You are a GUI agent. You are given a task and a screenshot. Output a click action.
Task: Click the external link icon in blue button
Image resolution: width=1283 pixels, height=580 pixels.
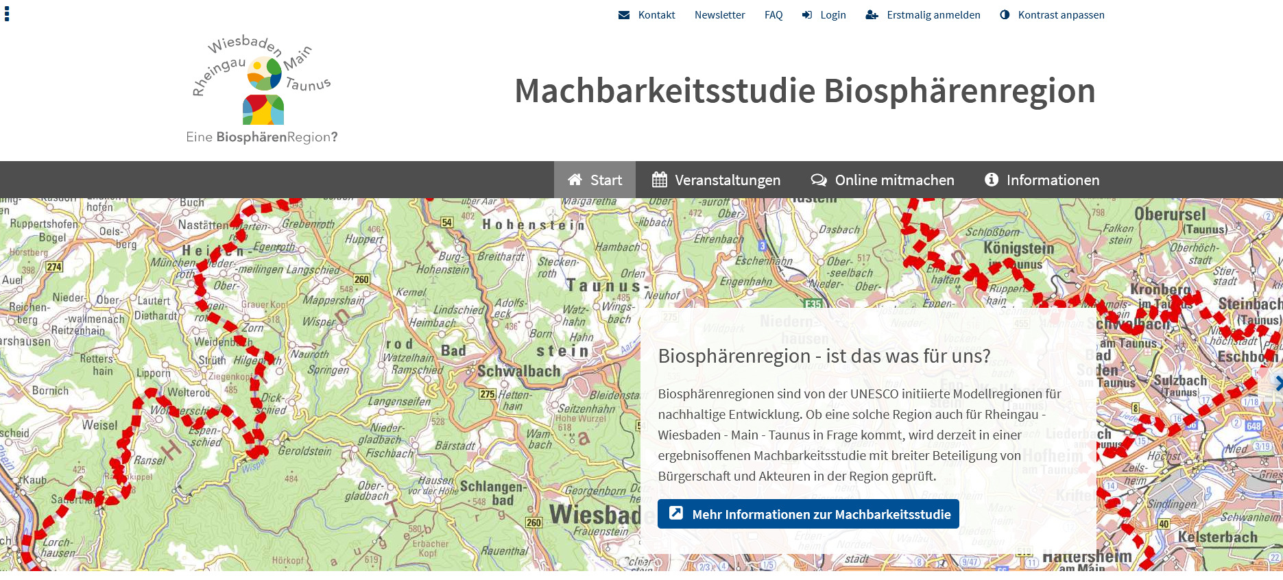[x=676, y=513]
